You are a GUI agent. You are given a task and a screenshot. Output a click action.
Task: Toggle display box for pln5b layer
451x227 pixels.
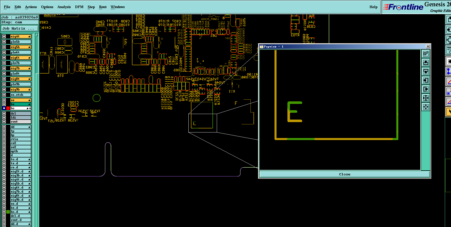click(x=4, y=42)
